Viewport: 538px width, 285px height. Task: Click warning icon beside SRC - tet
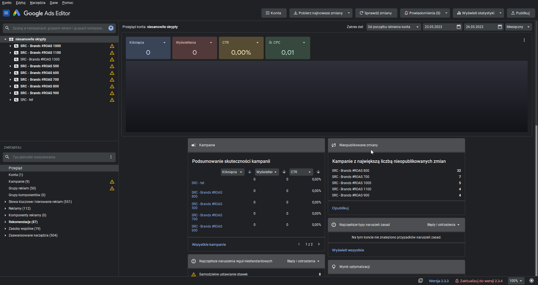click(112, 100)
